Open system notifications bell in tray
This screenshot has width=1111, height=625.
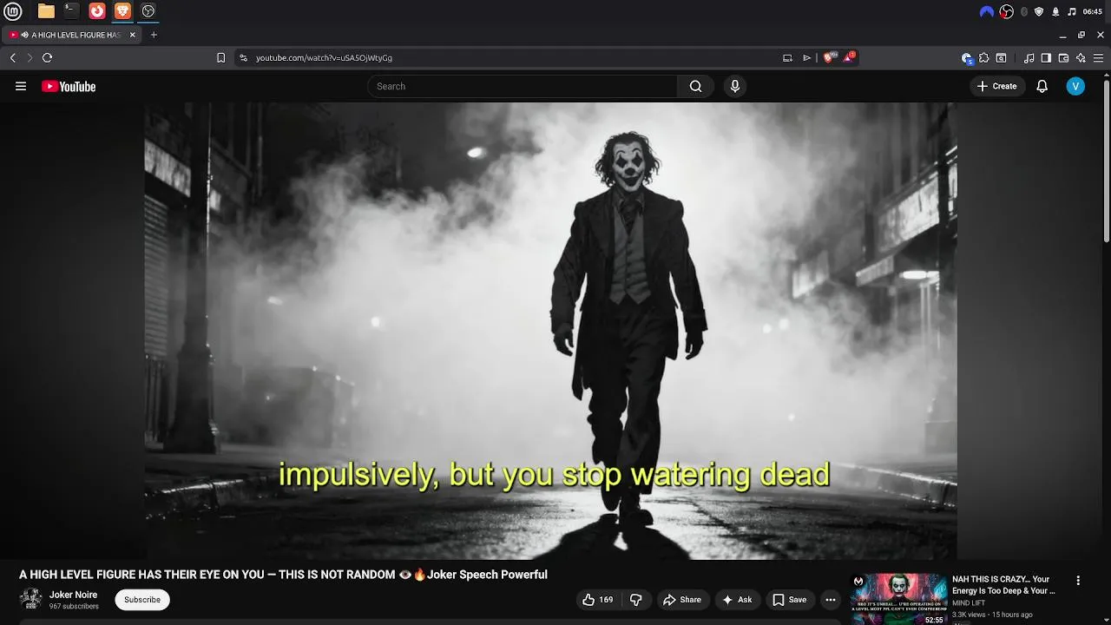tap(1055, 11)
